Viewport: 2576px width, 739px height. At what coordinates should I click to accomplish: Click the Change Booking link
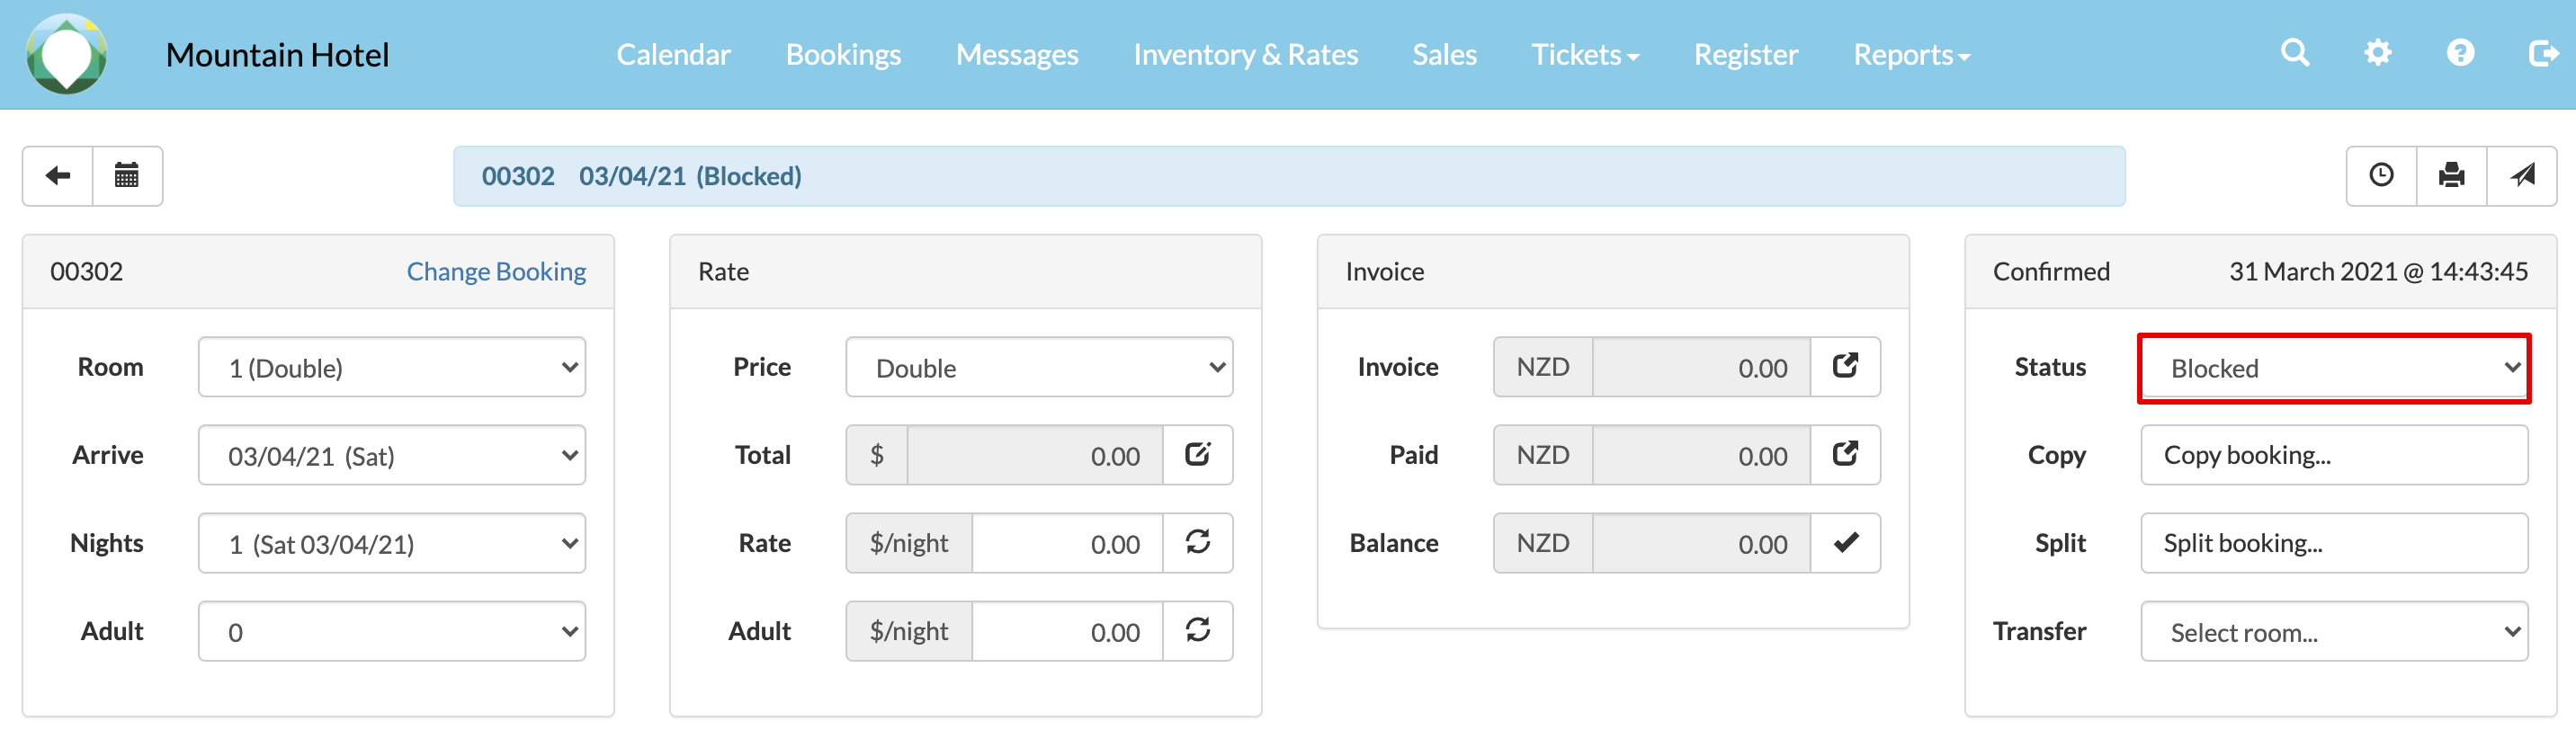496,272
